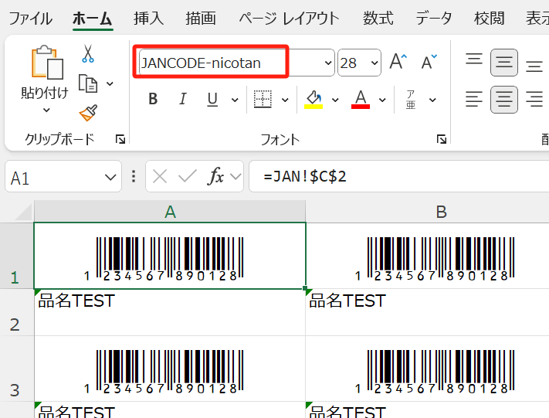Open the Clipboard pane dialog launcher
The height and width of the screenshot is (418, 549).
(120, 139)
